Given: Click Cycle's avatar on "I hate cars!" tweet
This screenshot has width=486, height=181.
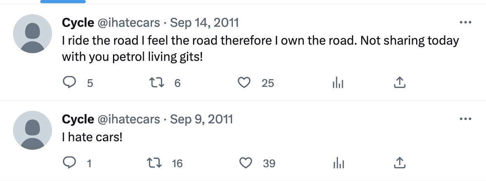Looking at the screenshot, I should 33,131.
